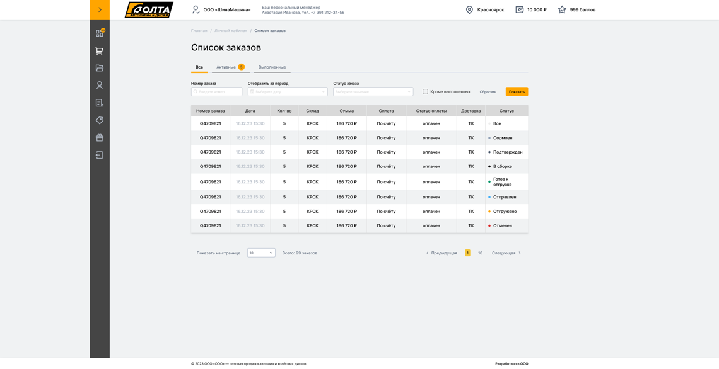Click the 186 720 ₽ sum in Отправлен row
Image resolution: width=719 pixels, height=369 pixels.
[347, 197]
